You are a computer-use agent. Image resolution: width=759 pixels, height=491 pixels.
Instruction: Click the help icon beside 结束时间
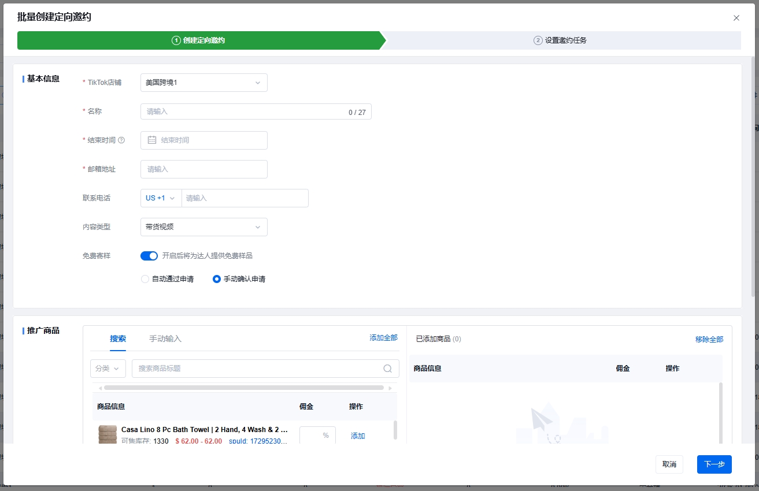121,140
